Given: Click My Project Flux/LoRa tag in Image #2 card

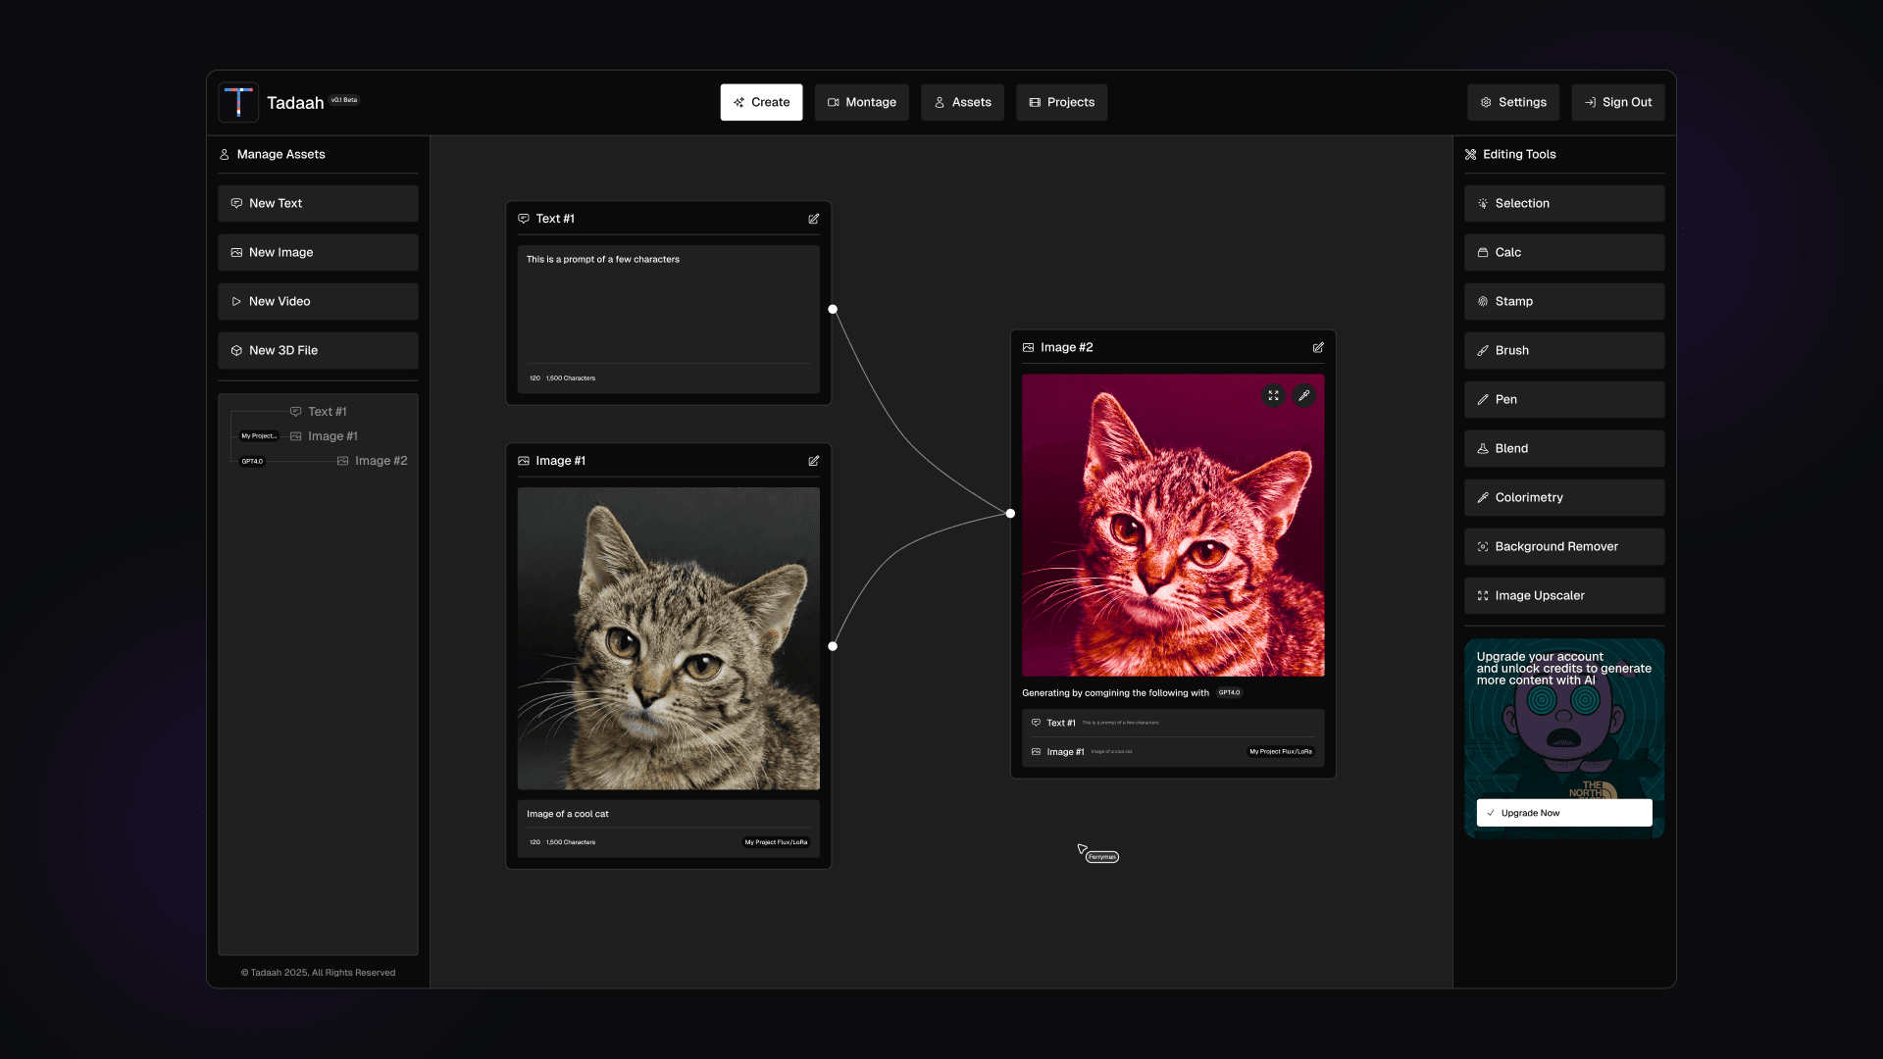Looking at the screenshot, I should tap(1280, 752).
